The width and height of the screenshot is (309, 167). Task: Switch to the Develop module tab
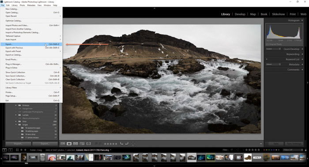pyautogui.click(x=240, y=14)
